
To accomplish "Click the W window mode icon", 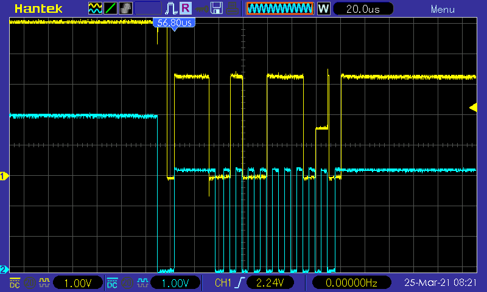I will (x=323, y=9).
